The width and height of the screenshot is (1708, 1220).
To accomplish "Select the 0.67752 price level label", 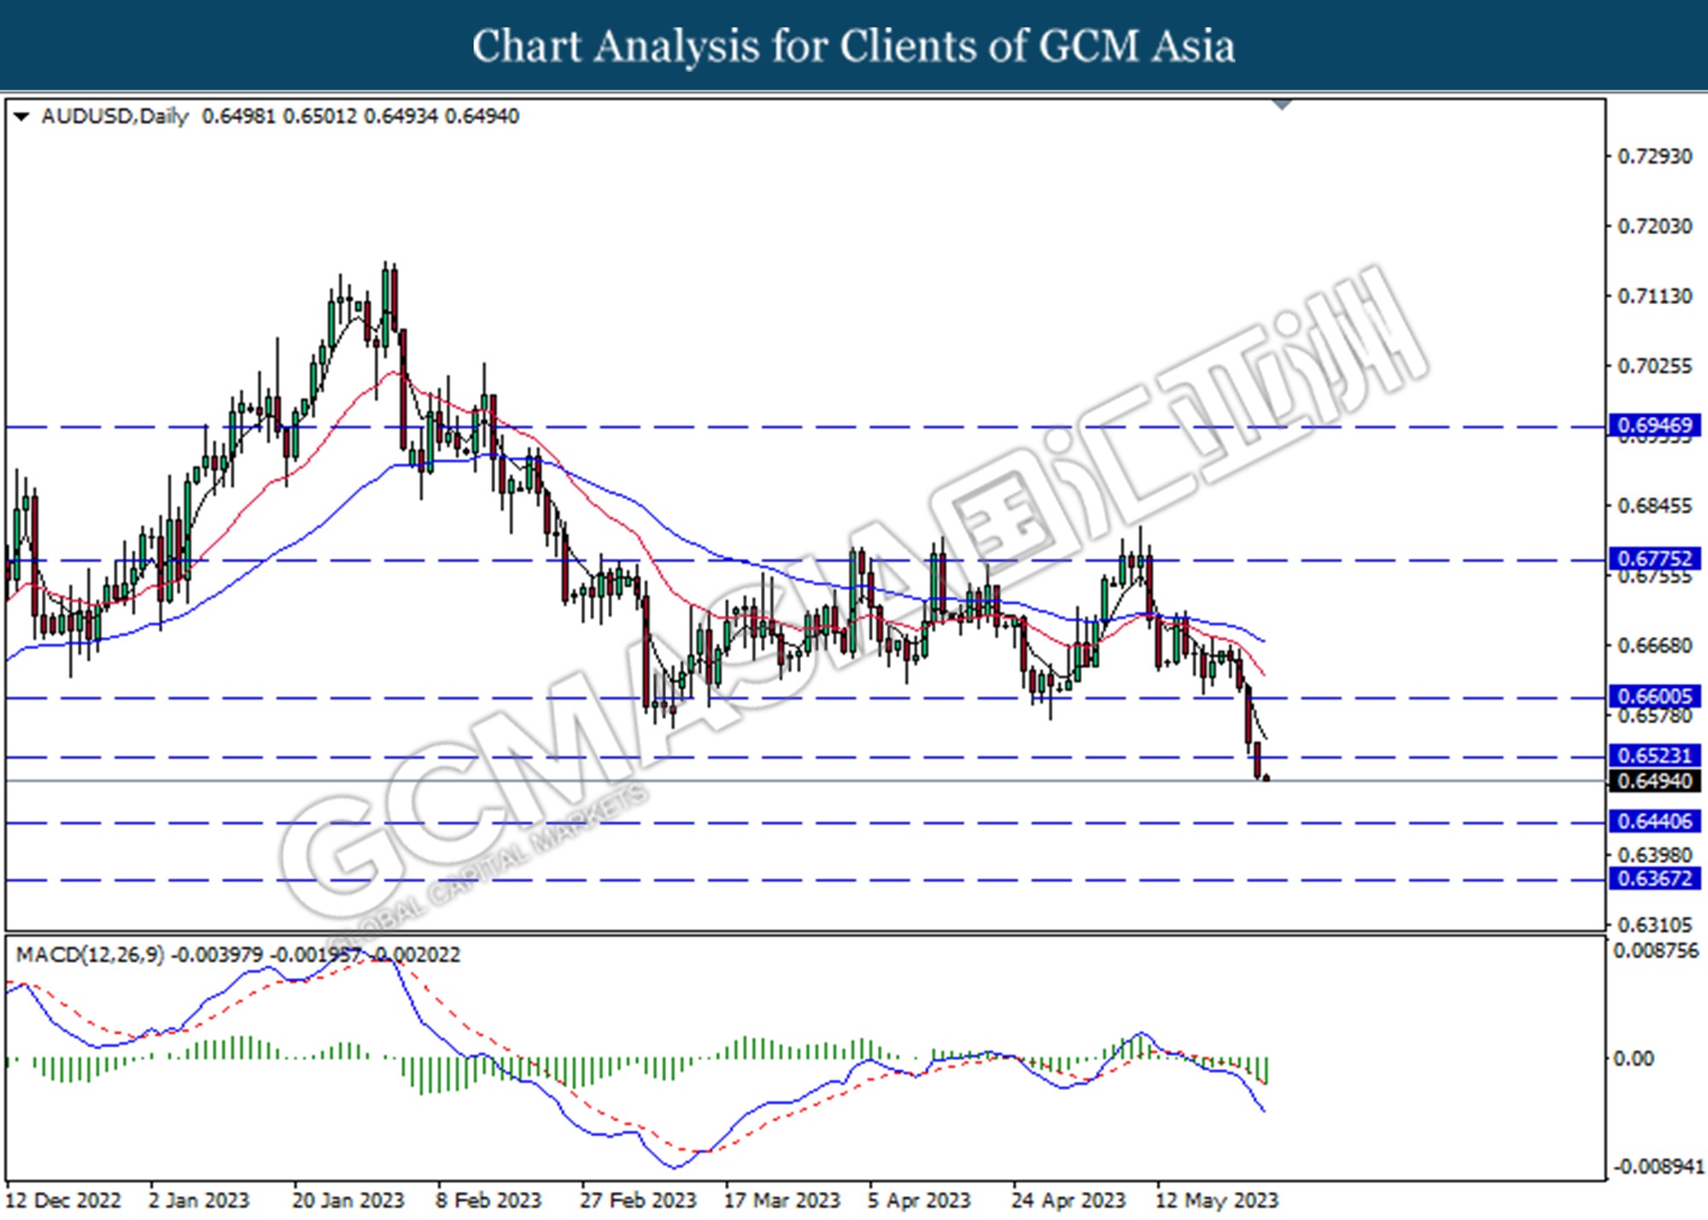I will [x=1654, y=559].
